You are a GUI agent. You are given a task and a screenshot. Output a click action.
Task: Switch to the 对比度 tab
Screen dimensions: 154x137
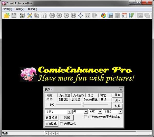[x=63, y=99]
